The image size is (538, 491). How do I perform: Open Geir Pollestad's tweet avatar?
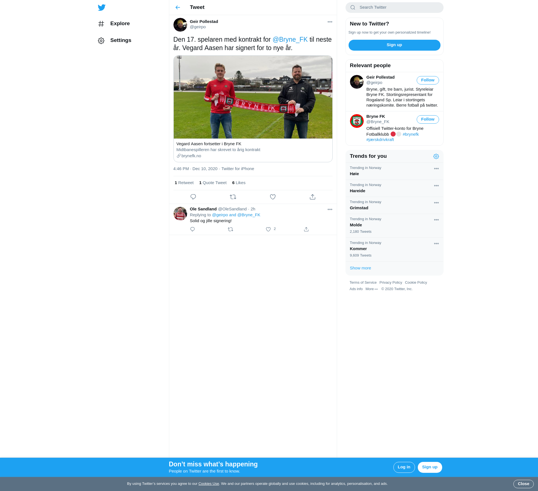180,25
